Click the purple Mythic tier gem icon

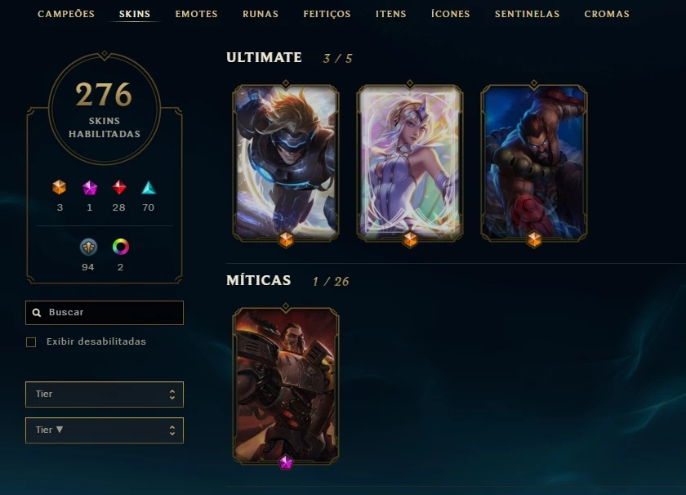click(90, 188)
